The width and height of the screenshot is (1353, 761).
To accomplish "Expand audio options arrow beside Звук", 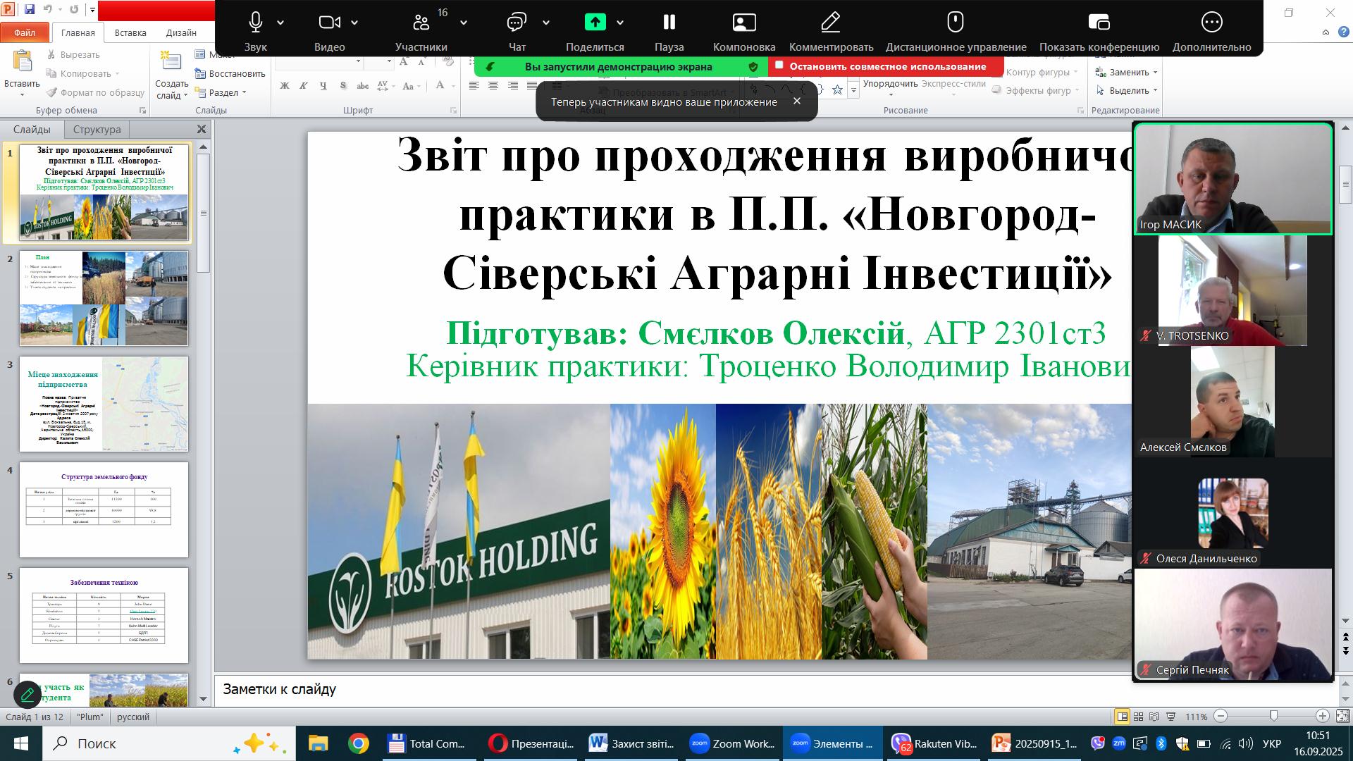I will coord(280,23).
